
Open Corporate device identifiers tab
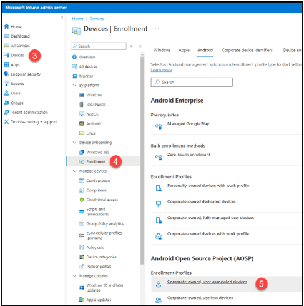tap(247, 50)
